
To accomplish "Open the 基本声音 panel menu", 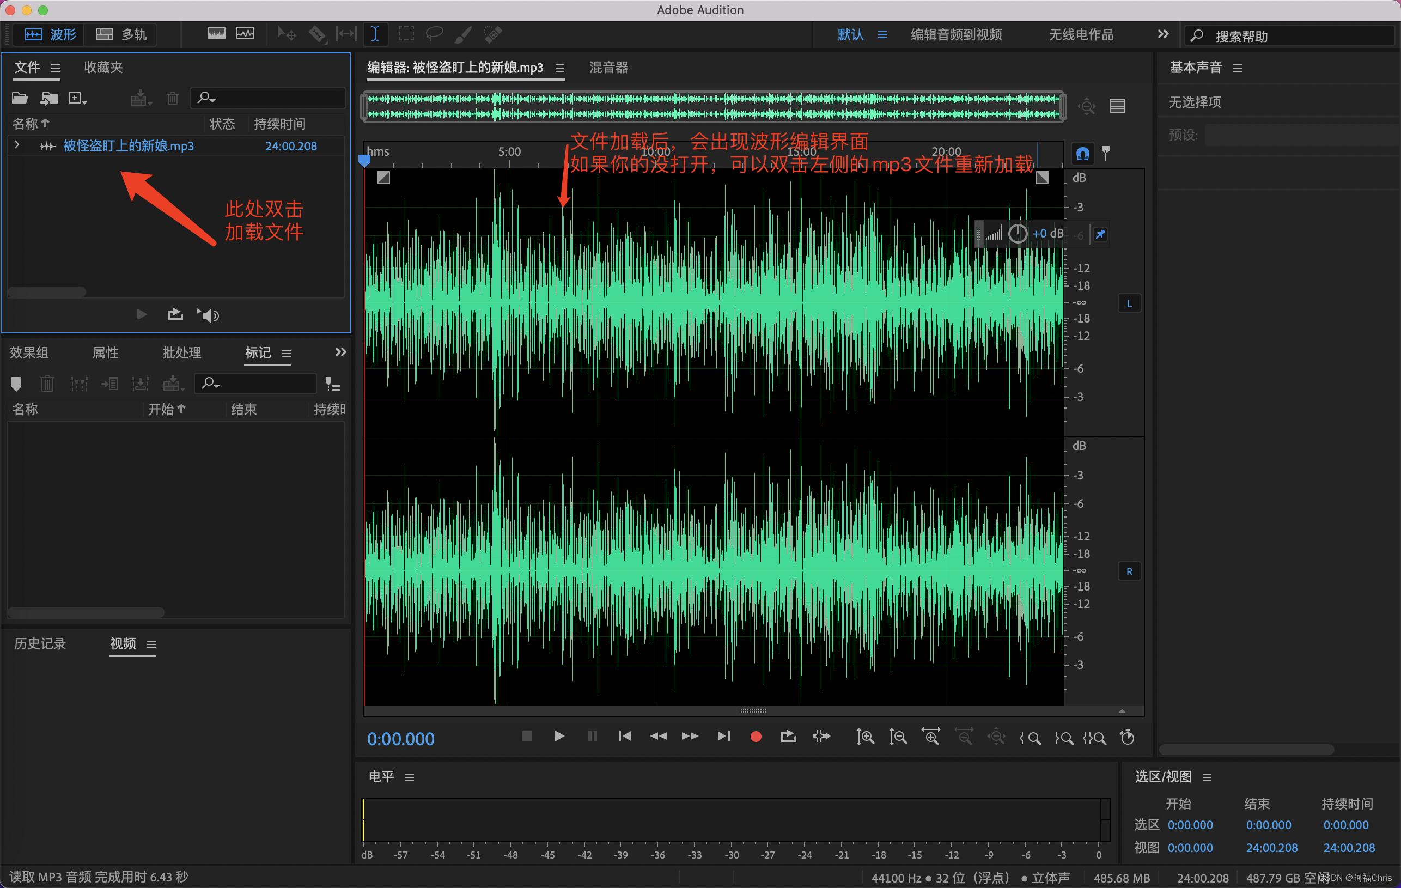I will (x=1238, y=68).
